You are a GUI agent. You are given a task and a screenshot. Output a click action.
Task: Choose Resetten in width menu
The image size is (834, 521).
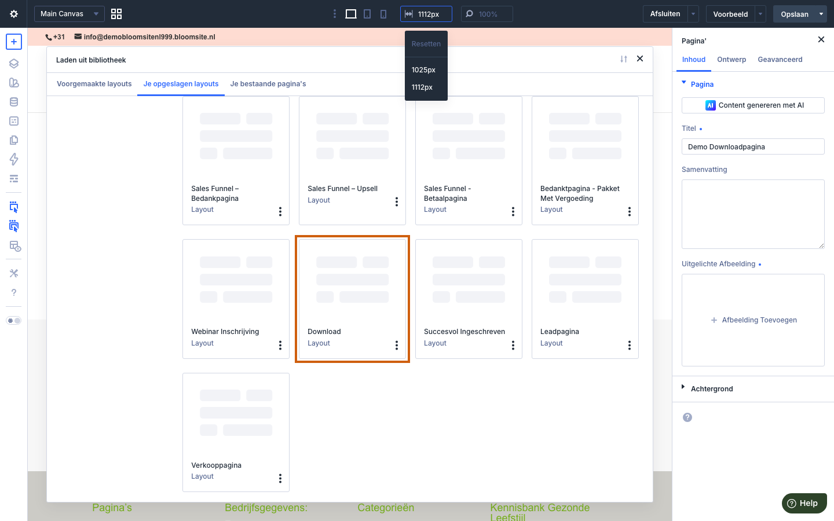(x=426, y=44)
